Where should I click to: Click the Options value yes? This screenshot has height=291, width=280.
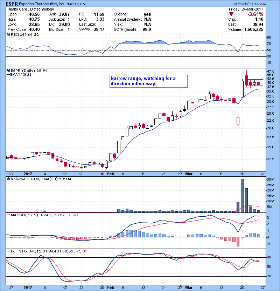click(x=147, y=14)
